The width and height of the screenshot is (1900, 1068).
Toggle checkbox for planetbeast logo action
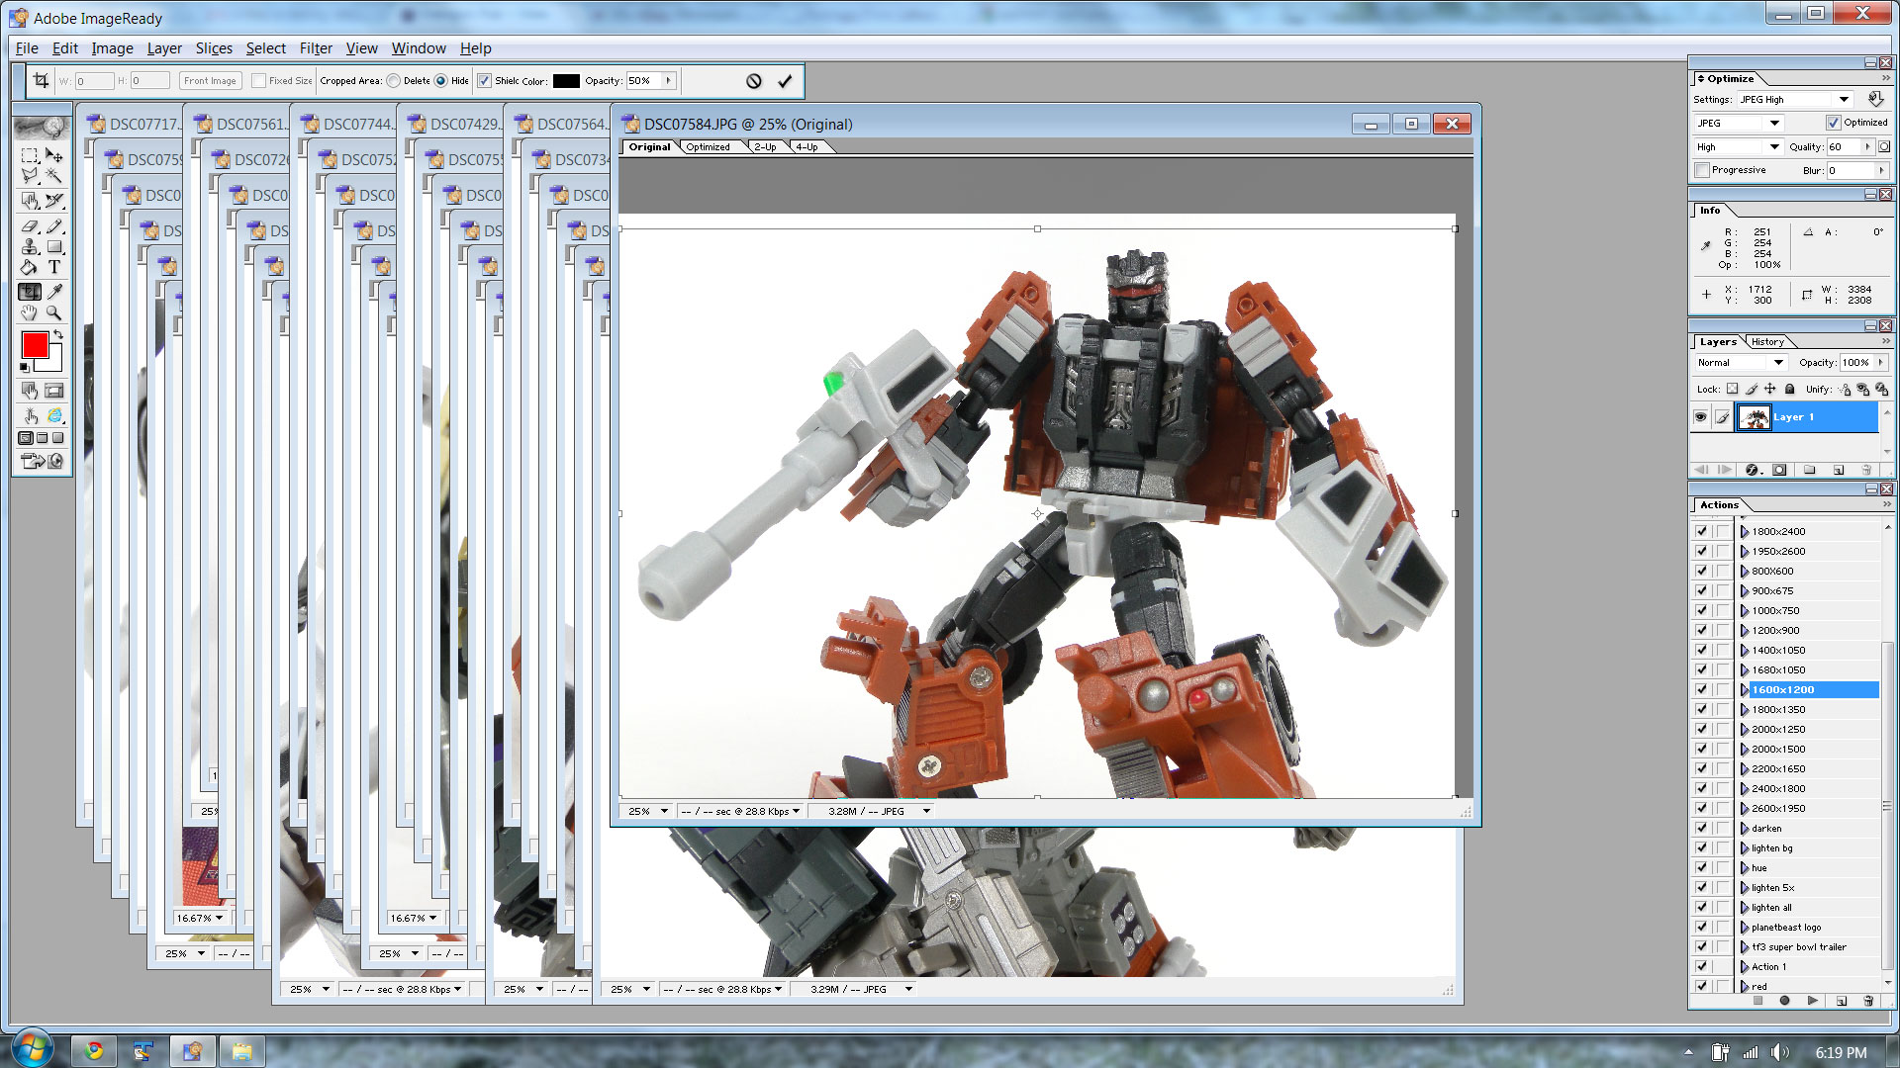1702,927
